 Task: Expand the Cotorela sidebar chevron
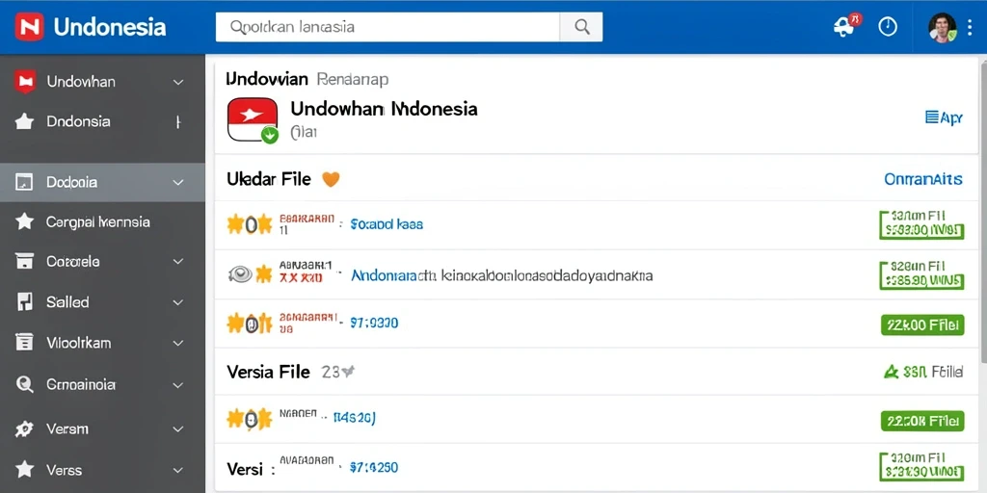178,261
